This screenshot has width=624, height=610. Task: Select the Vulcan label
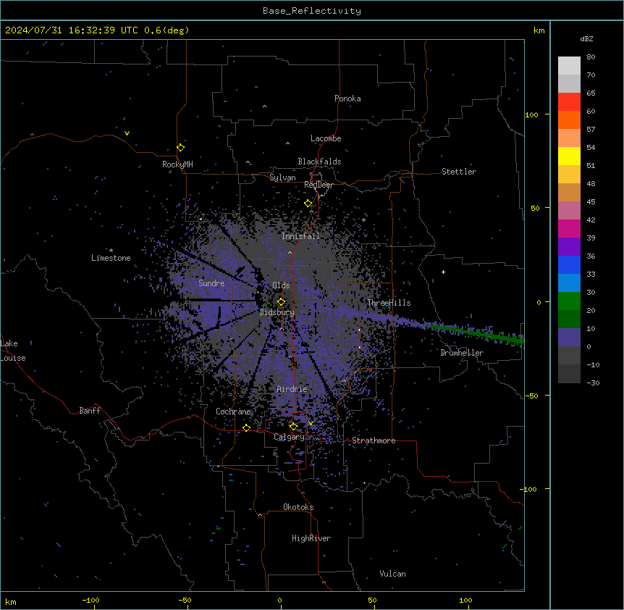pyautogui.click(x=393, y=574)
